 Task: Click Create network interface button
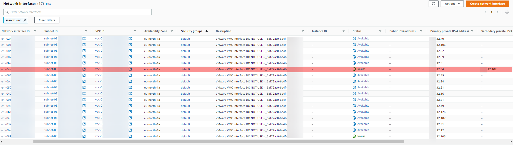tap(487, 4)
